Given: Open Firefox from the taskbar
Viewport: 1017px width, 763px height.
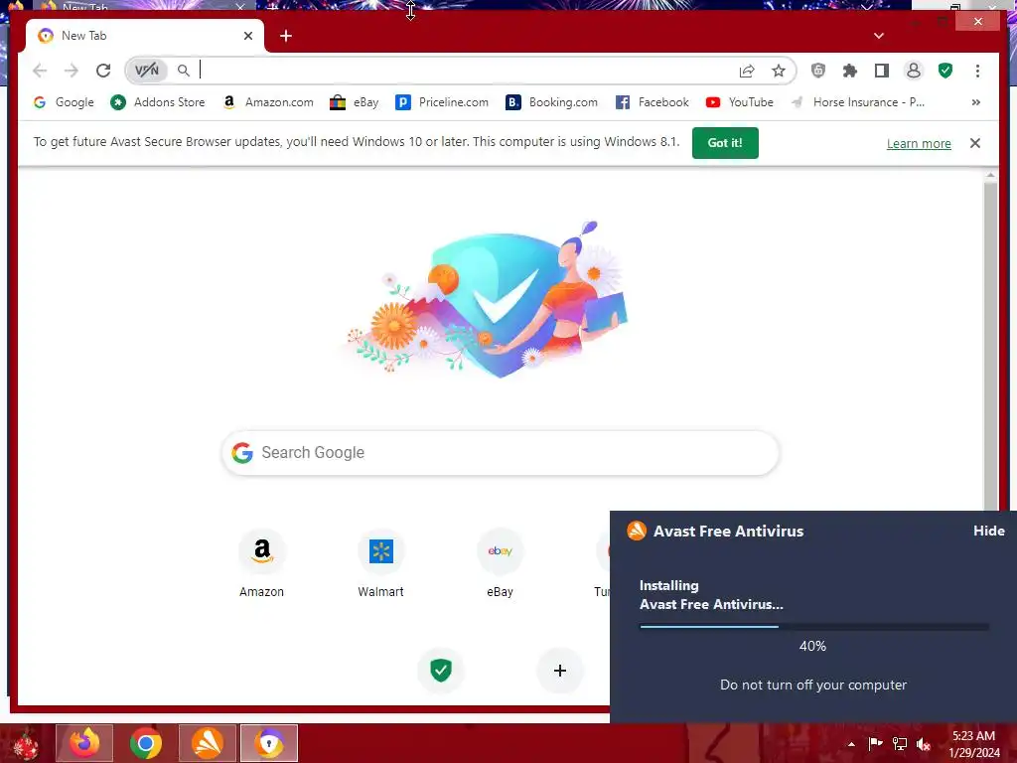Looking at the screenshot, I should pos(84,743).
